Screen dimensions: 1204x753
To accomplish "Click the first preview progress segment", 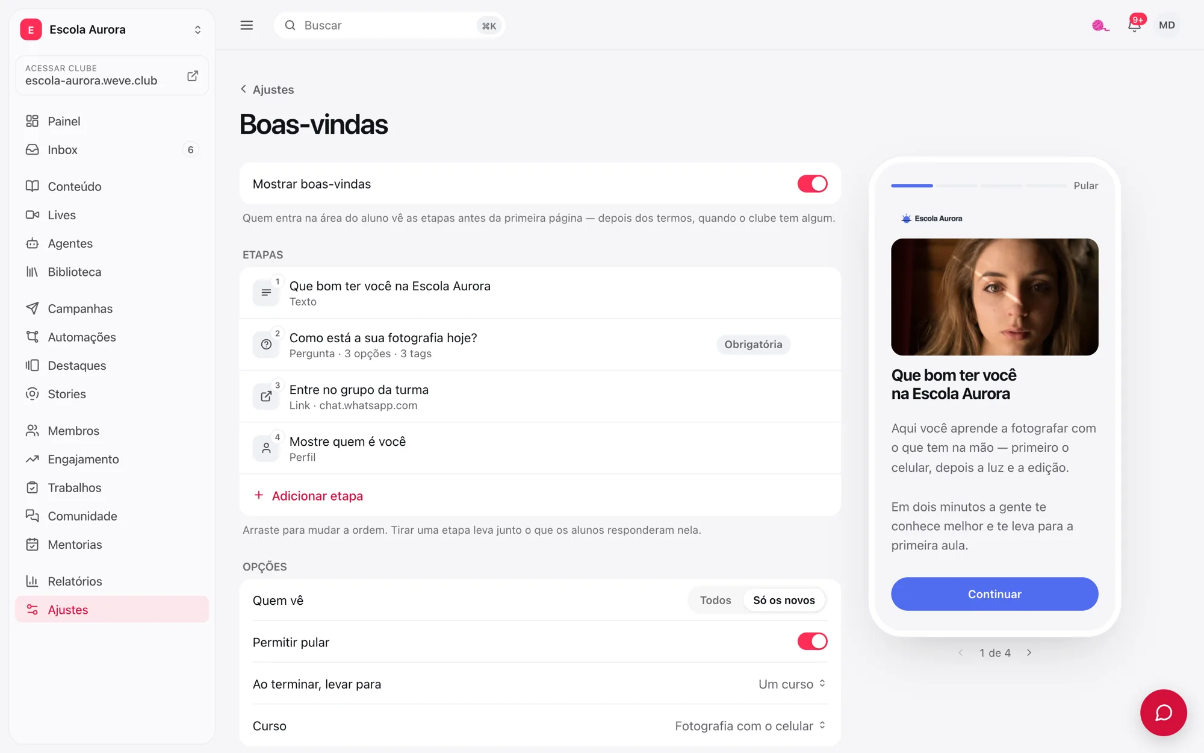I will pyautogui.click(x=912, y=186).
